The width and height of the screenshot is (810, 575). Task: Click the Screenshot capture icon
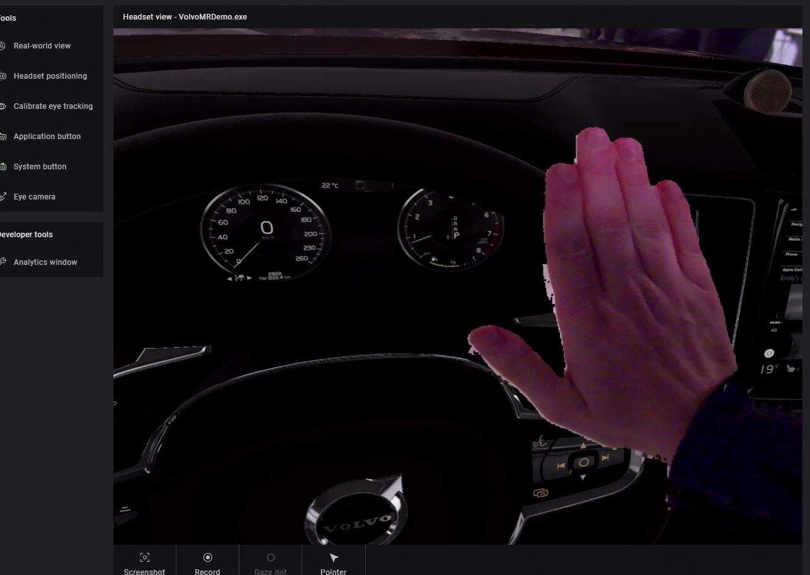(x=144, y=557)
